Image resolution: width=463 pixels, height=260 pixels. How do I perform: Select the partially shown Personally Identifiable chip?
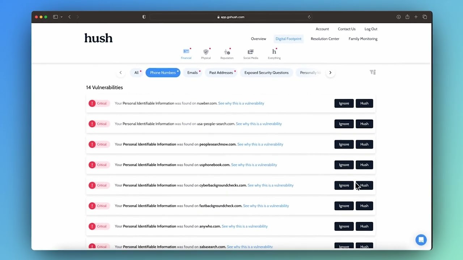pos(310,73)
